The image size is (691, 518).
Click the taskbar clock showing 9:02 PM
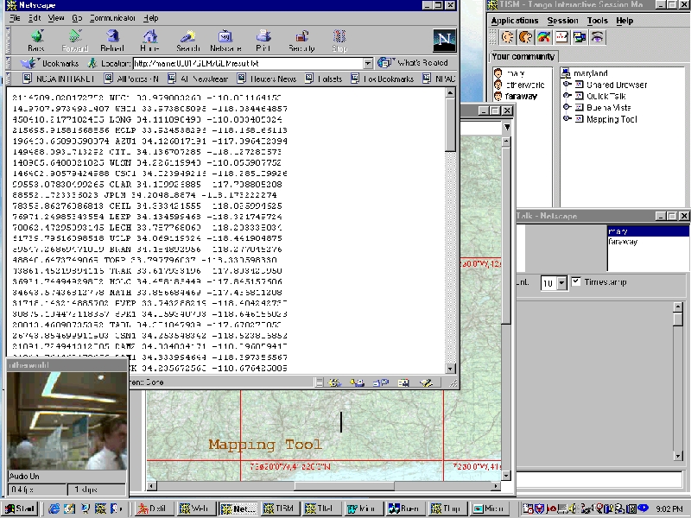pyautogui.click(x=669, y=509)
